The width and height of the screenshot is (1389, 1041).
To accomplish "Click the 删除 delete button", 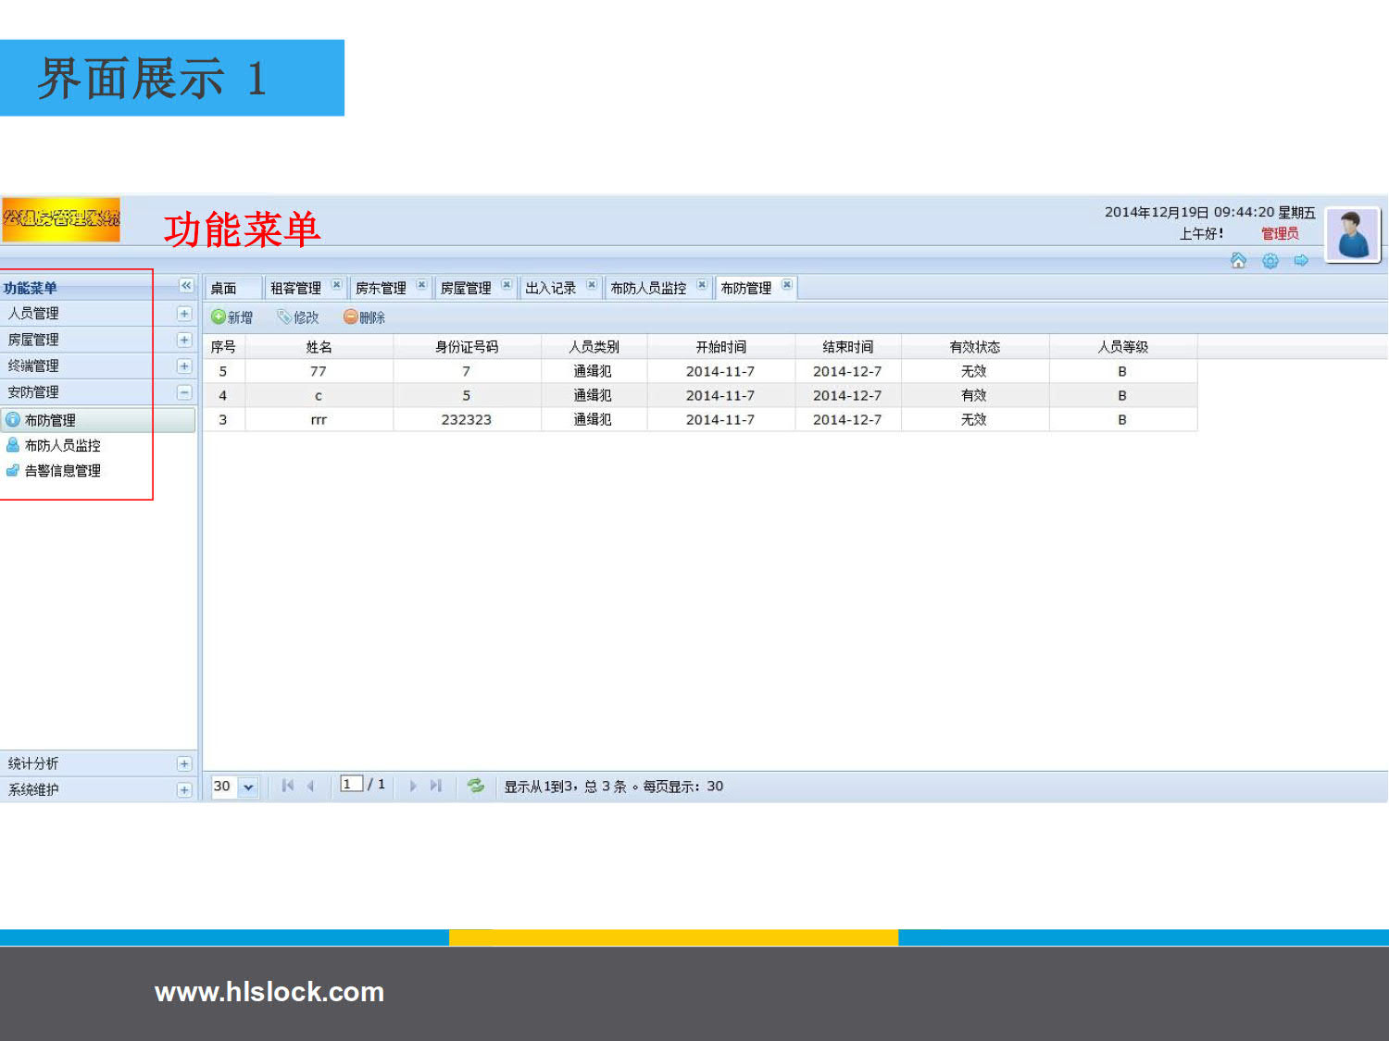I will coord(364,317).
